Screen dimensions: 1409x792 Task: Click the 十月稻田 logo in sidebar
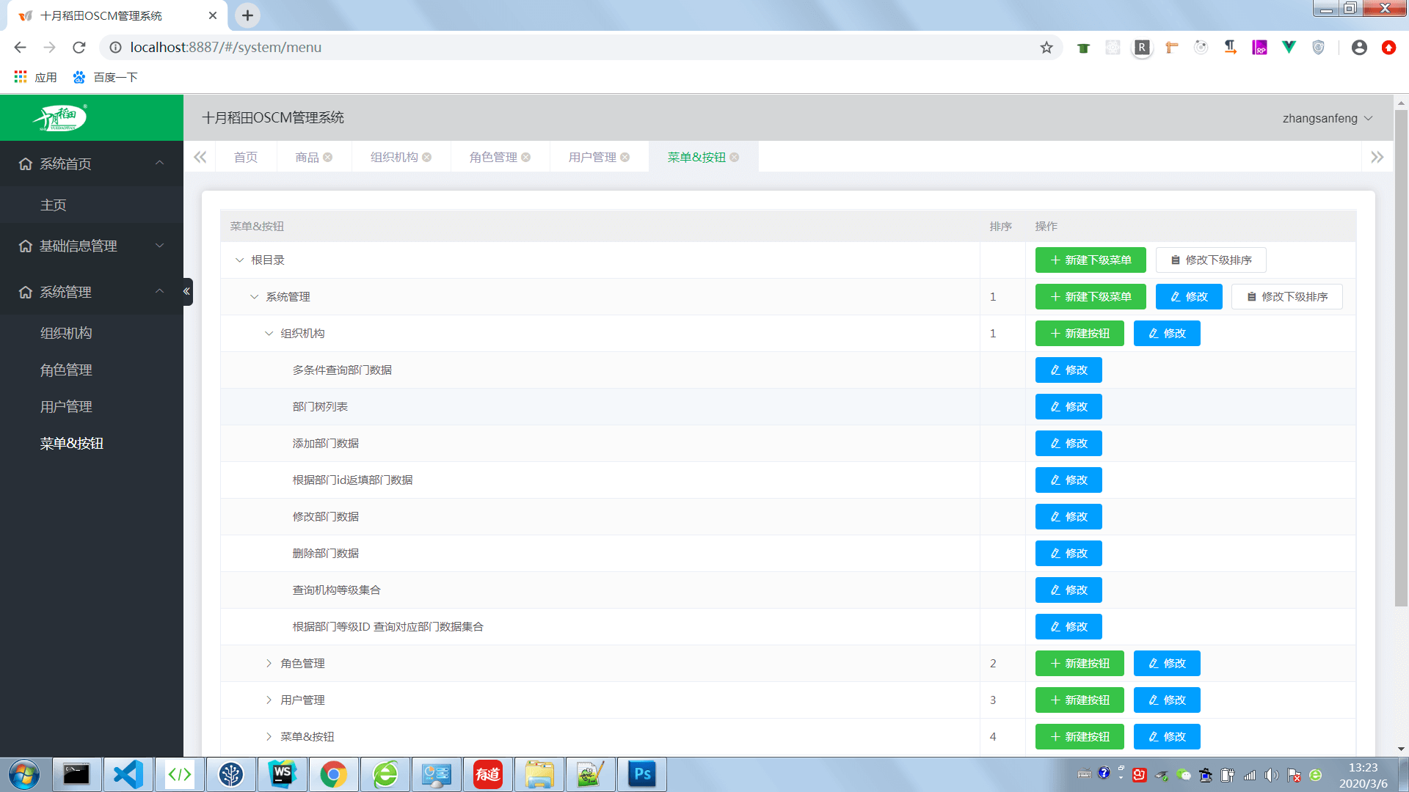click(61, 118)
